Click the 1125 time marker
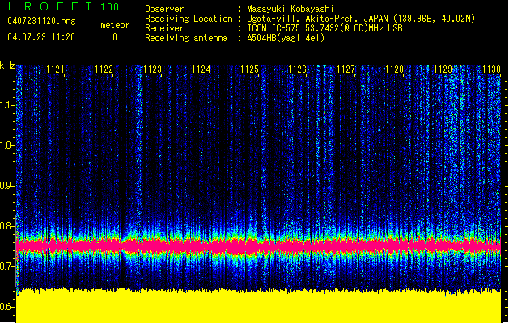Viewport: 509px width, 323px height. pyautogui.click(x=249, y=69)
